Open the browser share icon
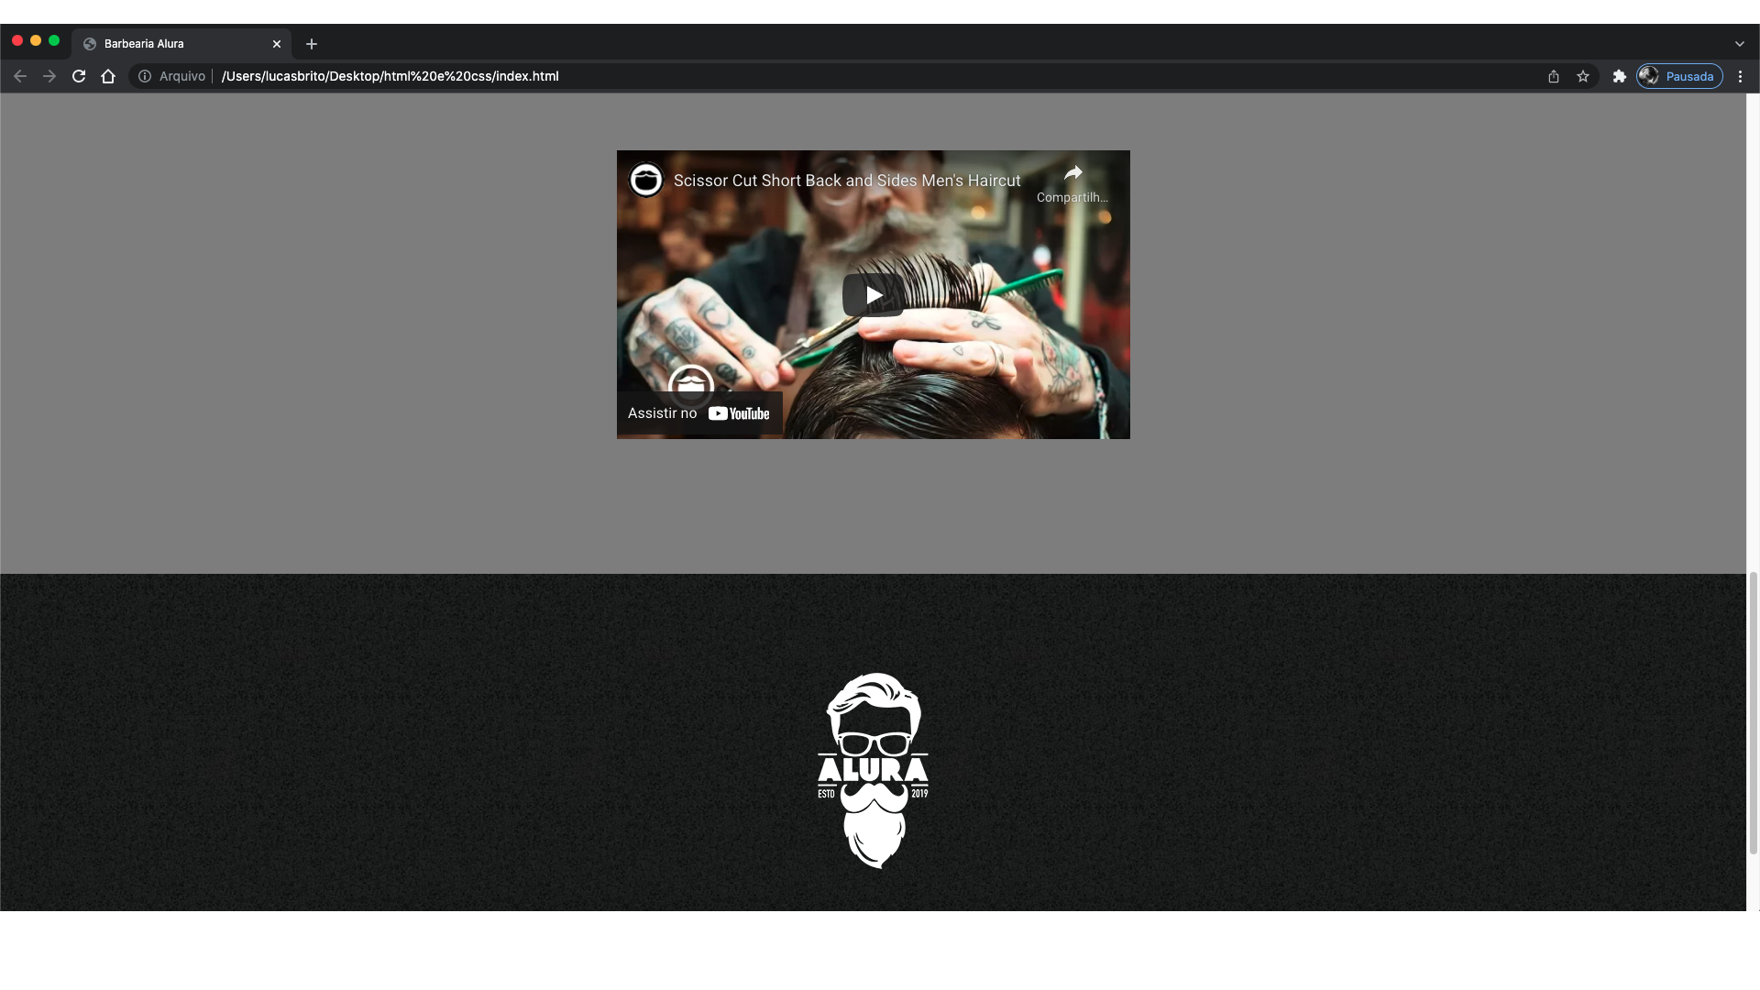Viewport: 1760px width, 990px height. click(1553, 76)
